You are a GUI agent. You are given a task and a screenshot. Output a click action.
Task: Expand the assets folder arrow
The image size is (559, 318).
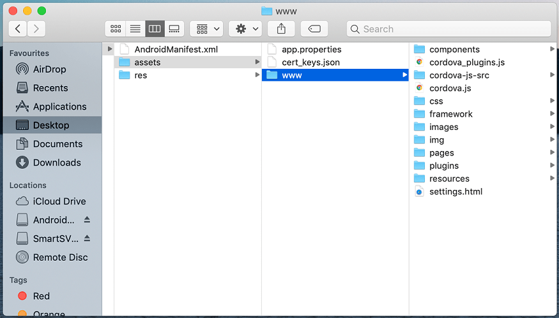[x=257, y=62]
